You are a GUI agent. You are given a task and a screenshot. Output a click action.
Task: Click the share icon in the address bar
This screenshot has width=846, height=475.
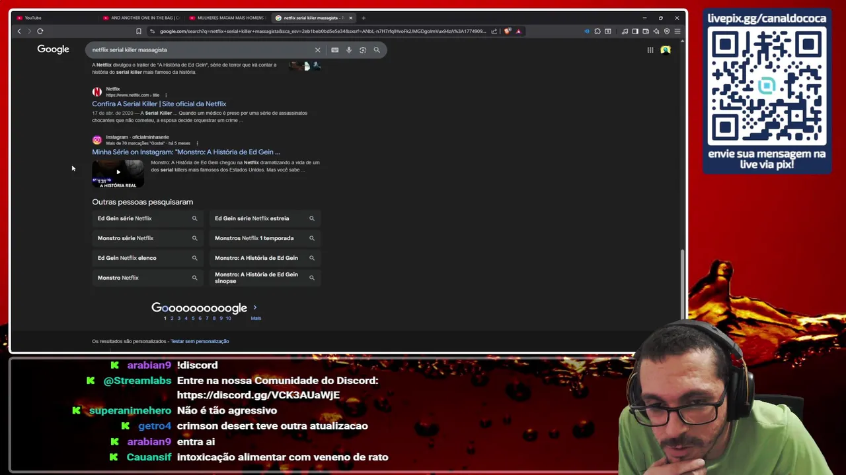pyautogui.click(x=494, y=31)
